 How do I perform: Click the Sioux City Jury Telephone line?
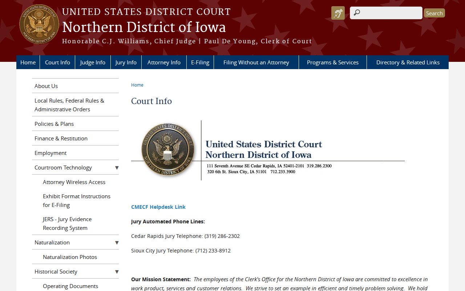click(x=181, y=251)
